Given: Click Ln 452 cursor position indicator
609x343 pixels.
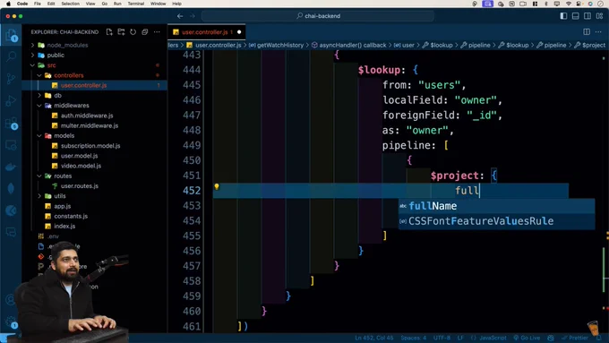Looking at the screenshot, I should [374, 338].
